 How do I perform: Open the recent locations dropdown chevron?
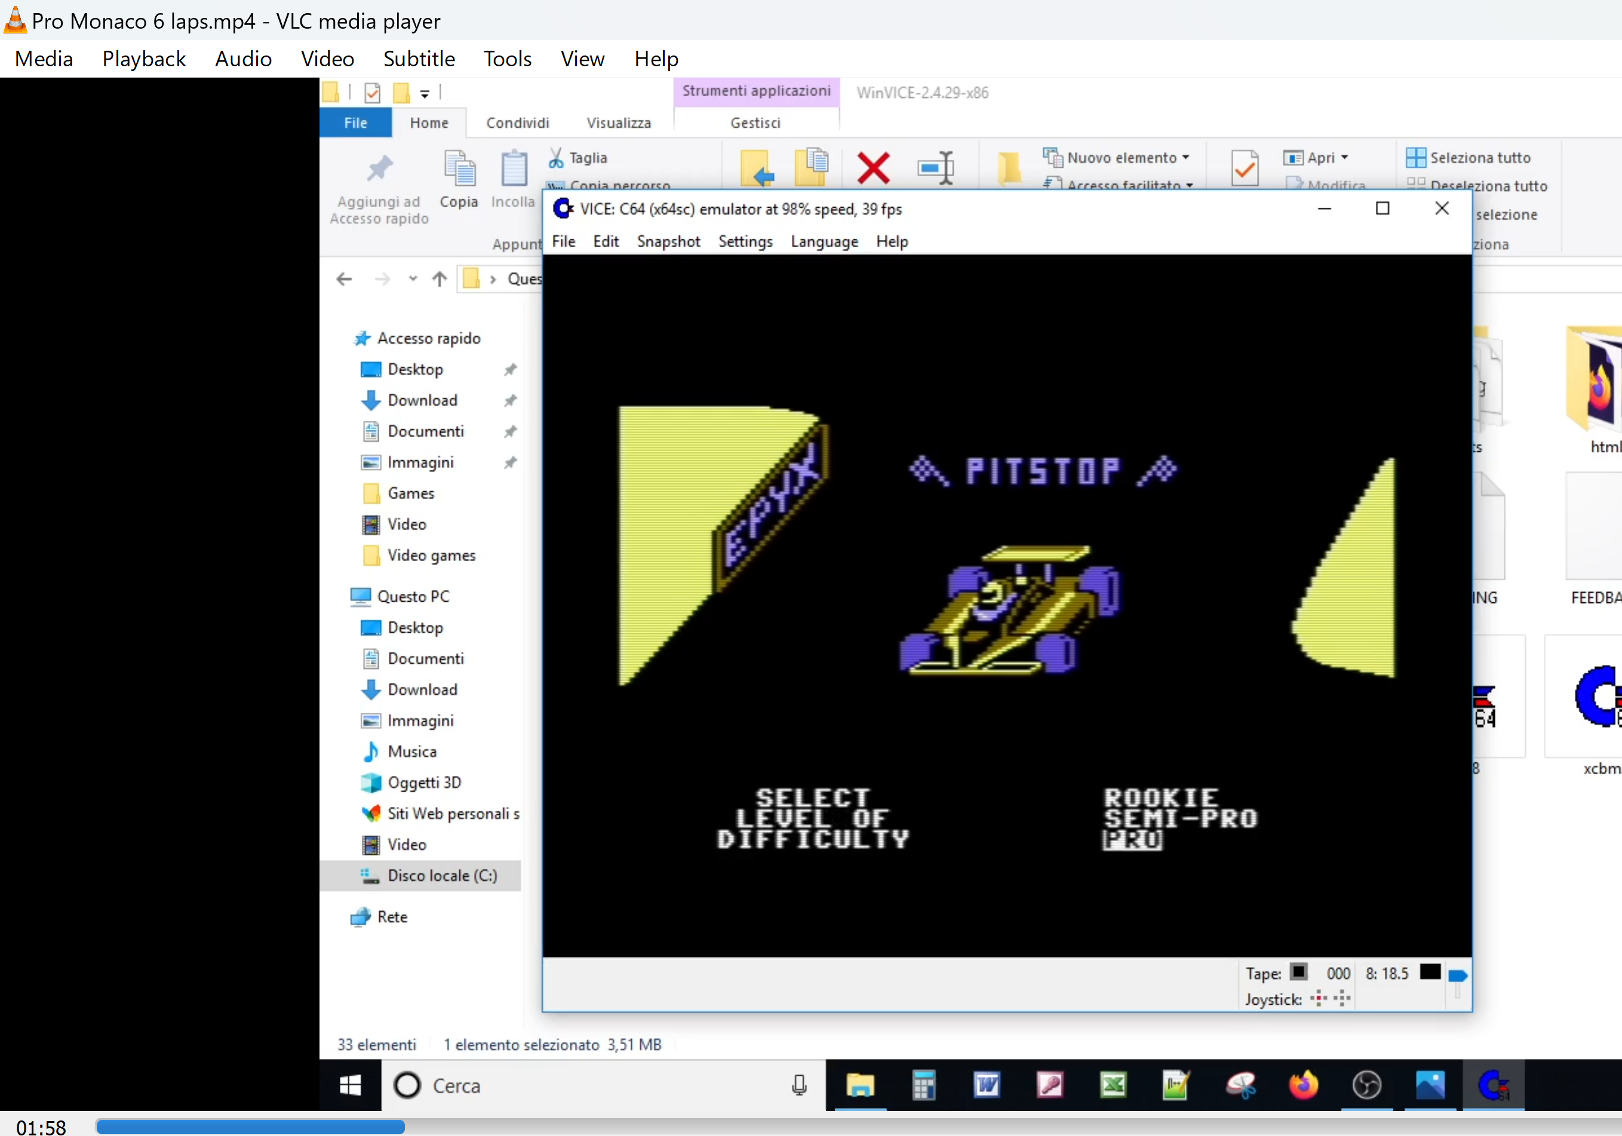[x=413, y=279]
